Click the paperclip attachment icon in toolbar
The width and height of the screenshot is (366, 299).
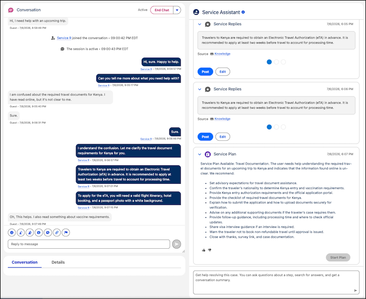pyautogui.click(x=57, y=233)
